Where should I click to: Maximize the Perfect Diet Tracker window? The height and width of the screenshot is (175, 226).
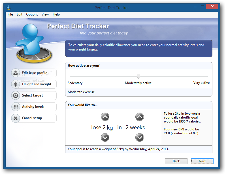click(x=202, y=6)
